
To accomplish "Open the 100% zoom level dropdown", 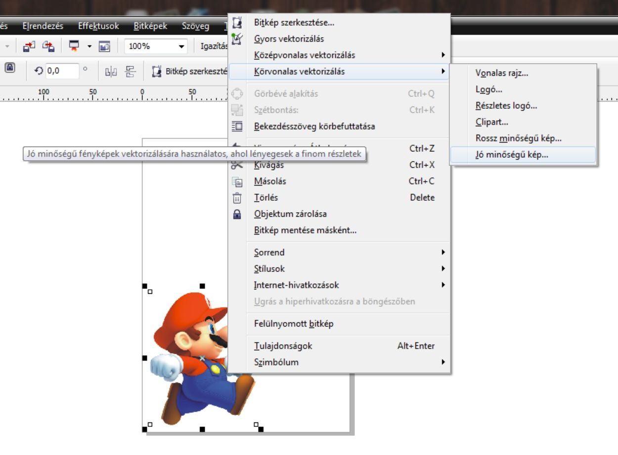I will 182,46.
